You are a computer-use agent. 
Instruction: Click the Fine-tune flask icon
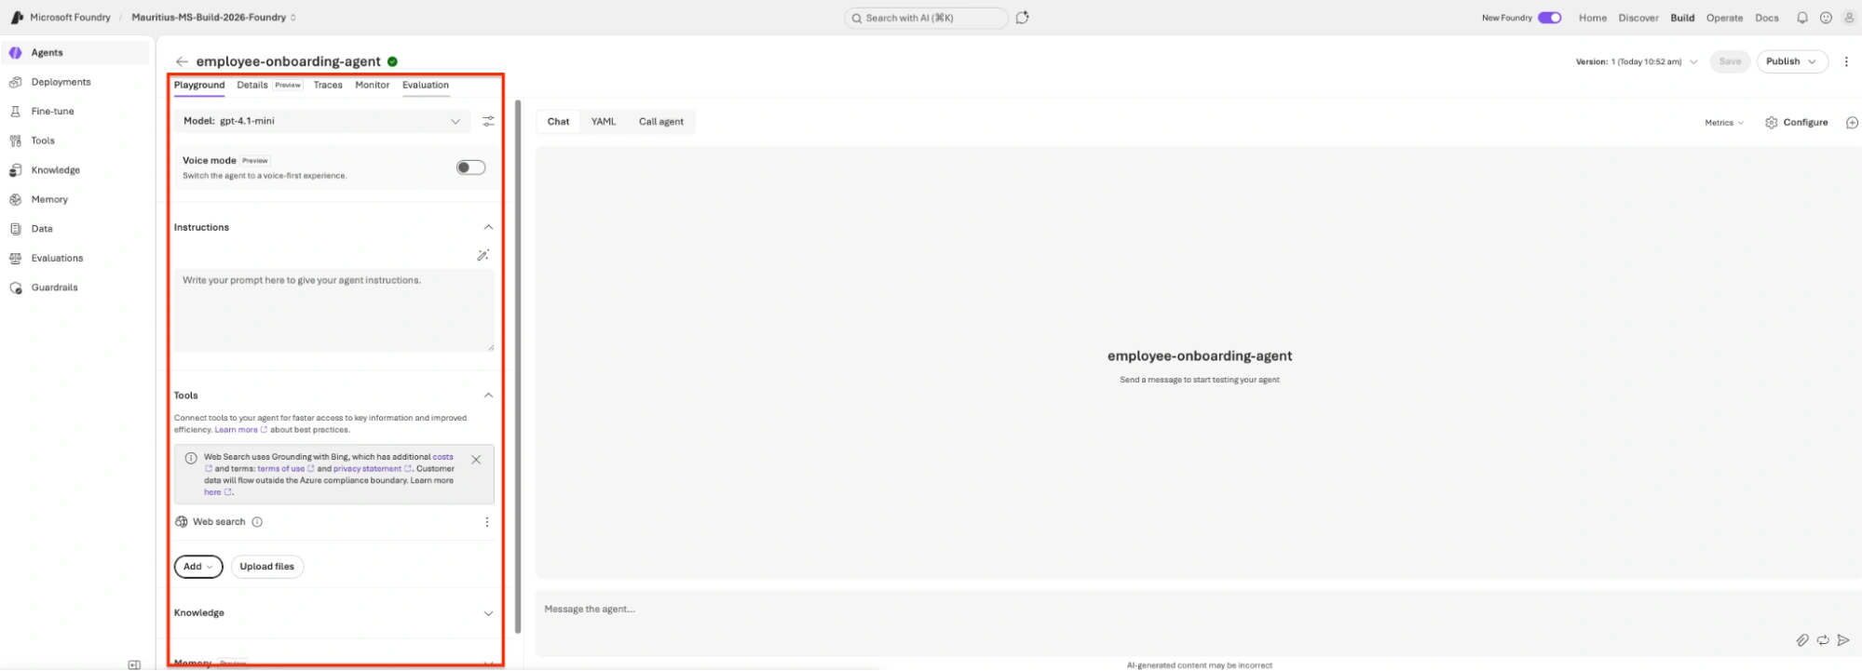[x=16, y=112]
